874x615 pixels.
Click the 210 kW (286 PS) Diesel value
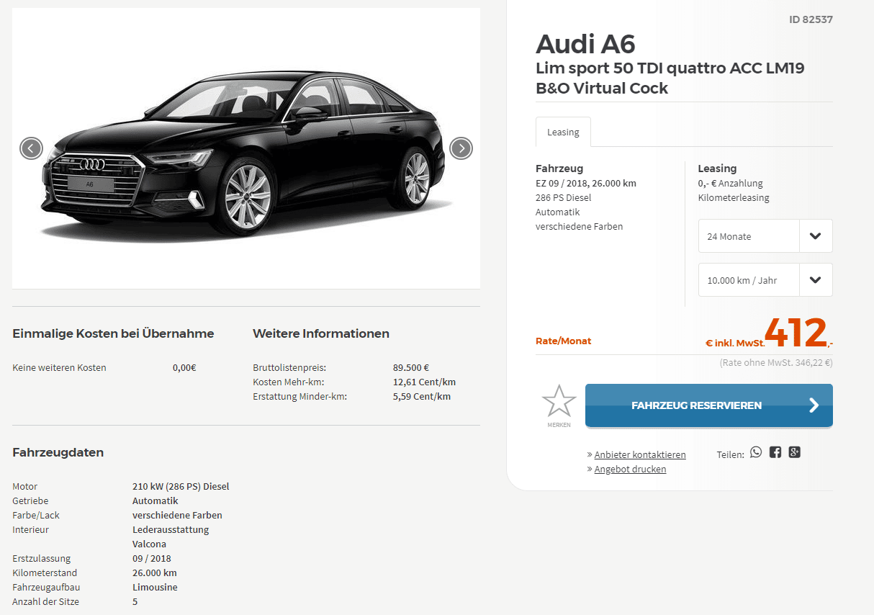click(181, 486)
